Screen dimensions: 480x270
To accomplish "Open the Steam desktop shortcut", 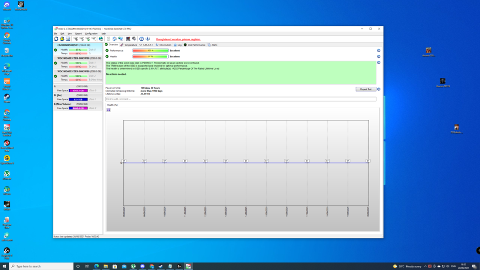I will click(7, 98).
